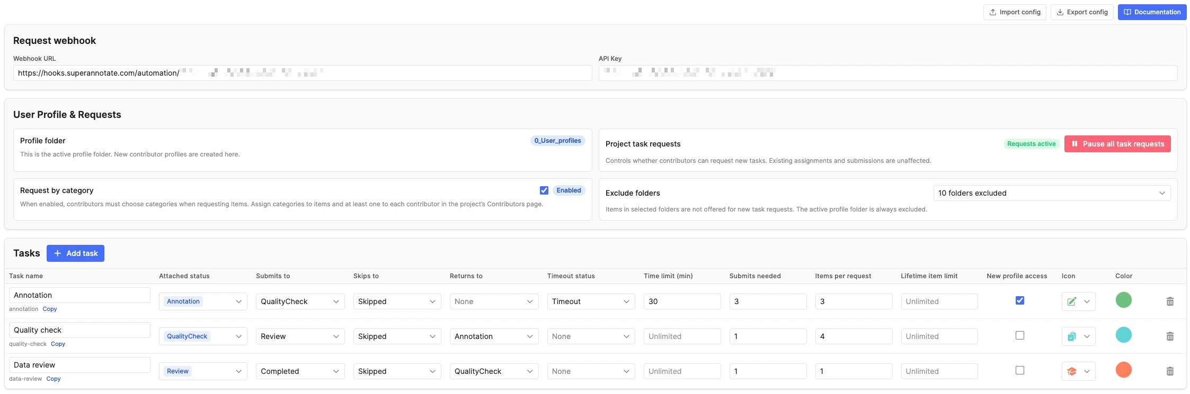Pick color from orange Data review swatch
The image size is (1190, 394).
[1123, 370]
